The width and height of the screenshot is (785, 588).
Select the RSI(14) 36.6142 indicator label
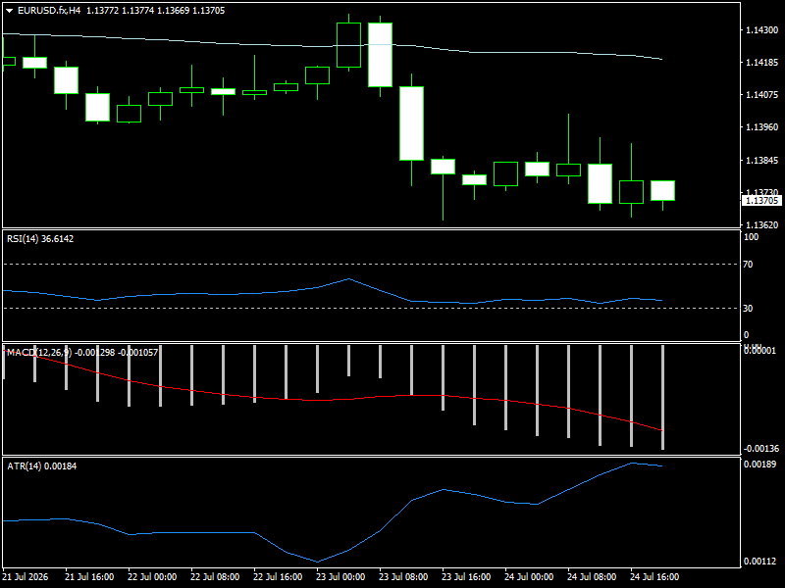(40, 239)
